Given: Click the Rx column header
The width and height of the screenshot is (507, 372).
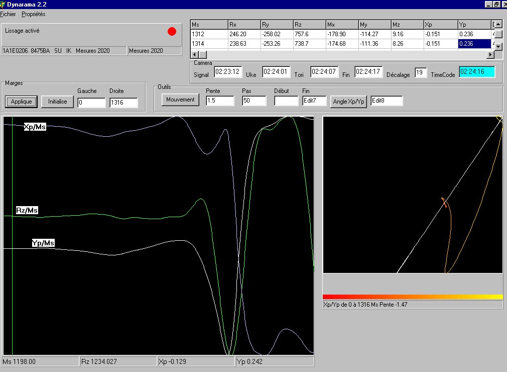Looking at the screenshot, I should 244,25.
